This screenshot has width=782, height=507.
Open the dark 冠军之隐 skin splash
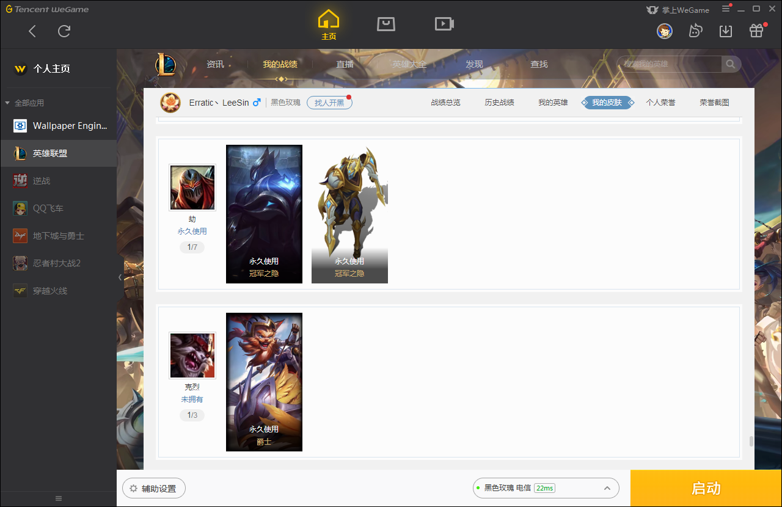click(264, 214)
